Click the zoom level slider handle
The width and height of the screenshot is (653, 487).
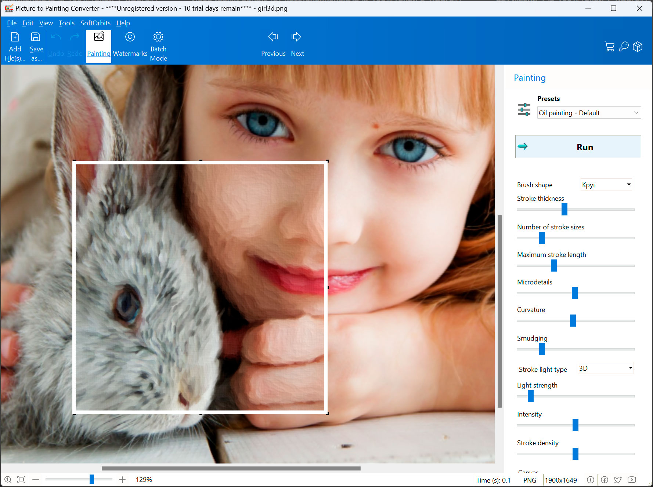point(92,479)
